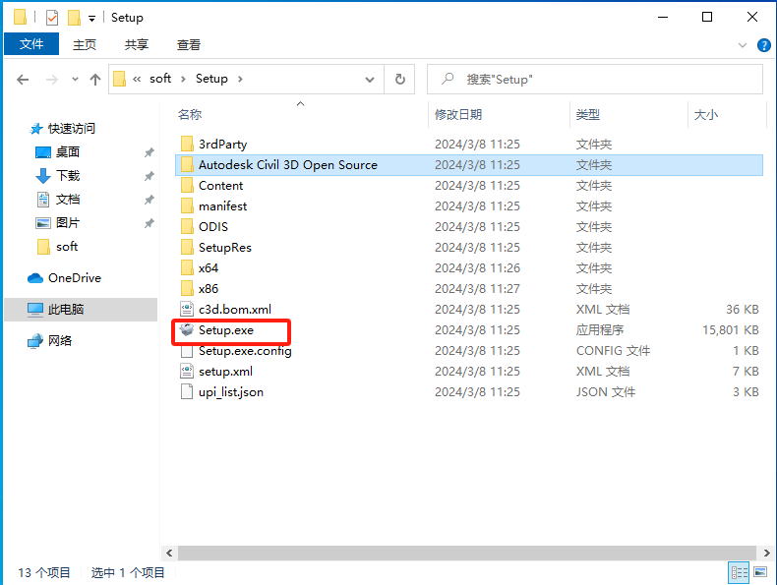Image resolution: width=777 pixels, height=585 pixels.
Task: Select the Content folder icon
Action: click(187, 186)
